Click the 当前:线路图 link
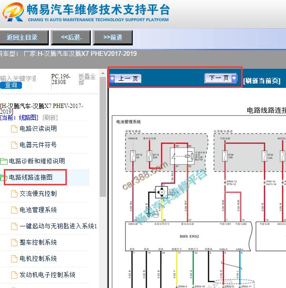This screenshot has height=288, width=286. tap(19, 117)
